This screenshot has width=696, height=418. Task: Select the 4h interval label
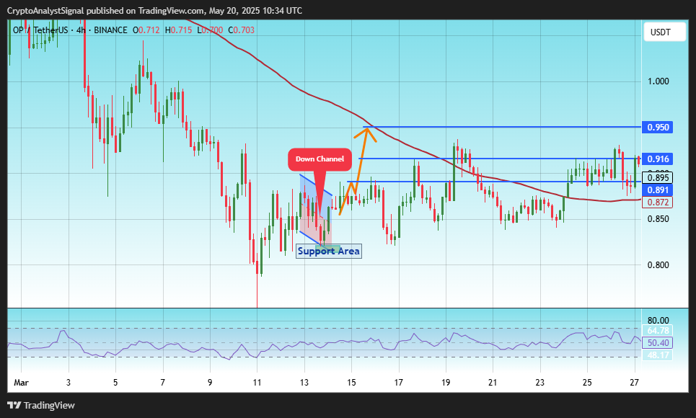pos(81,30)
